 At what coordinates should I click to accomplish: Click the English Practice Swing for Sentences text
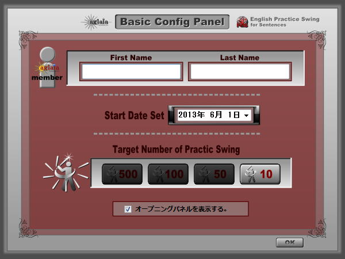point(285,22)
